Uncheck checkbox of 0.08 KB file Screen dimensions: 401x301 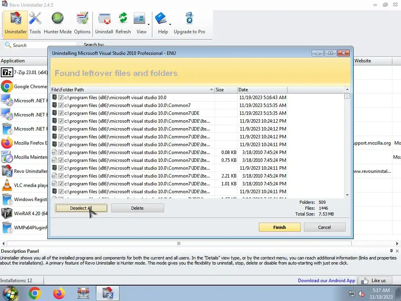click(61, 152)
